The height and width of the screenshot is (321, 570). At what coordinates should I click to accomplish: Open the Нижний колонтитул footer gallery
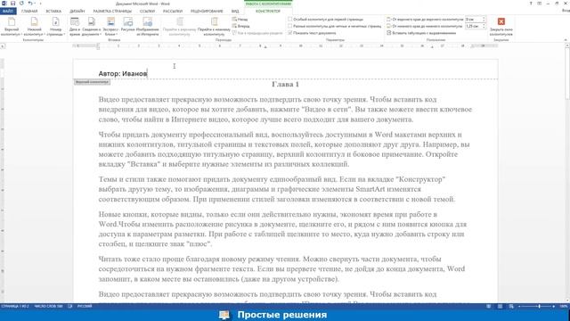34,26
